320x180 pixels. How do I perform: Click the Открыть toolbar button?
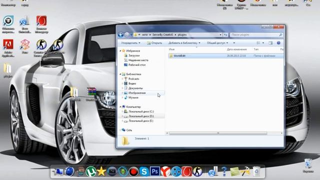tap(154, 43)
